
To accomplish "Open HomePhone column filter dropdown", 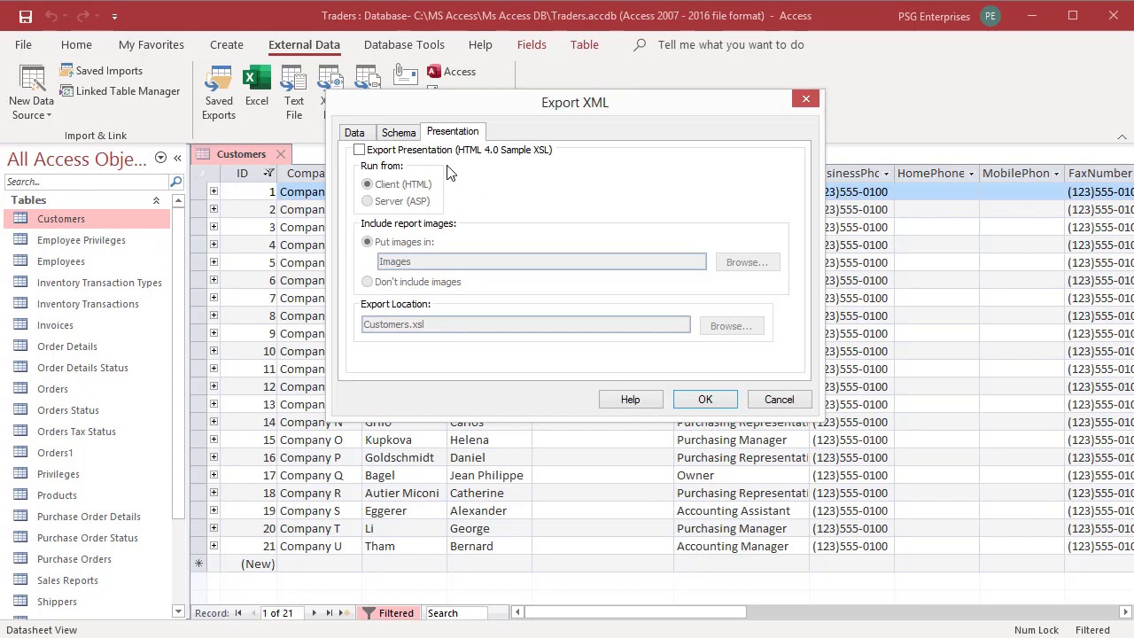I will (971, 174).
